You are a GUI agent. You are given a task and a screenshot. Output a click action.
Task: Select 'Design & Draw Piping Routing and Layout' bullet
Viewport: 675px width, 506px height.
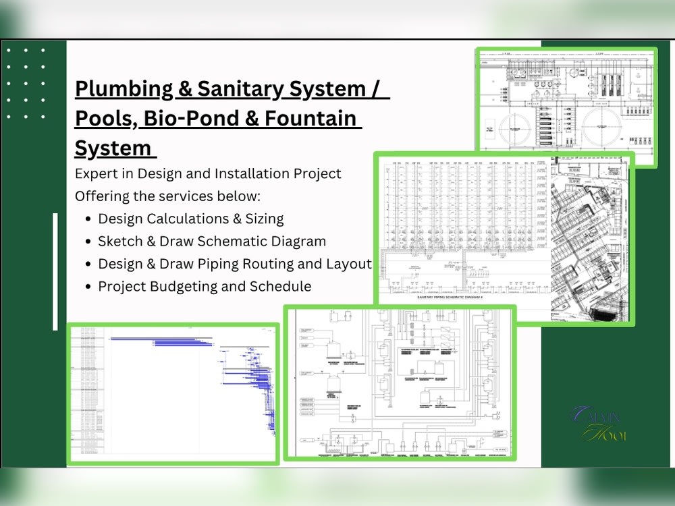[x=234, y=263]
